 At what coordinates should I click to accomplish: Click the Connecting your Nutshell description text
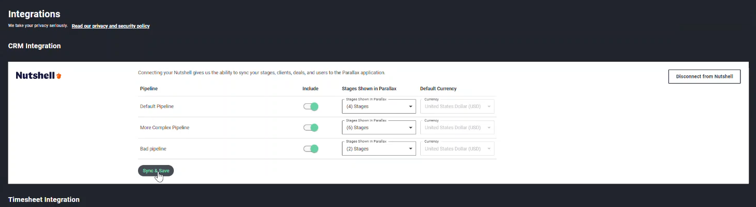coord(262,73)
